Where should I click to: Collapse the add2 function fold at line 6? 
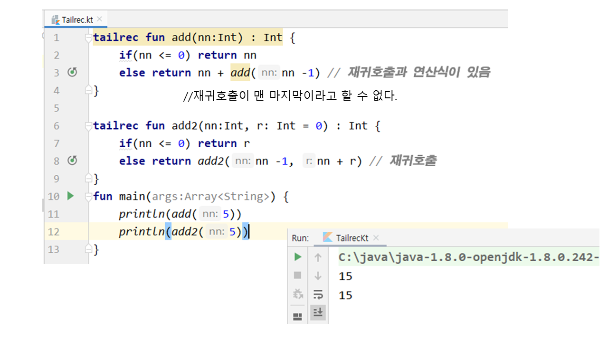coord(88,126)
